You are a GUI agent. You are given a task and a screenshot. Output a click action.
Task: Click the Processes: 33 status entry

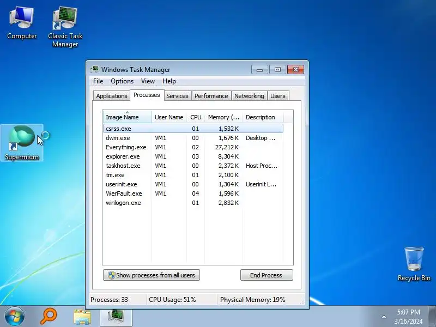[x=110, y=300]
